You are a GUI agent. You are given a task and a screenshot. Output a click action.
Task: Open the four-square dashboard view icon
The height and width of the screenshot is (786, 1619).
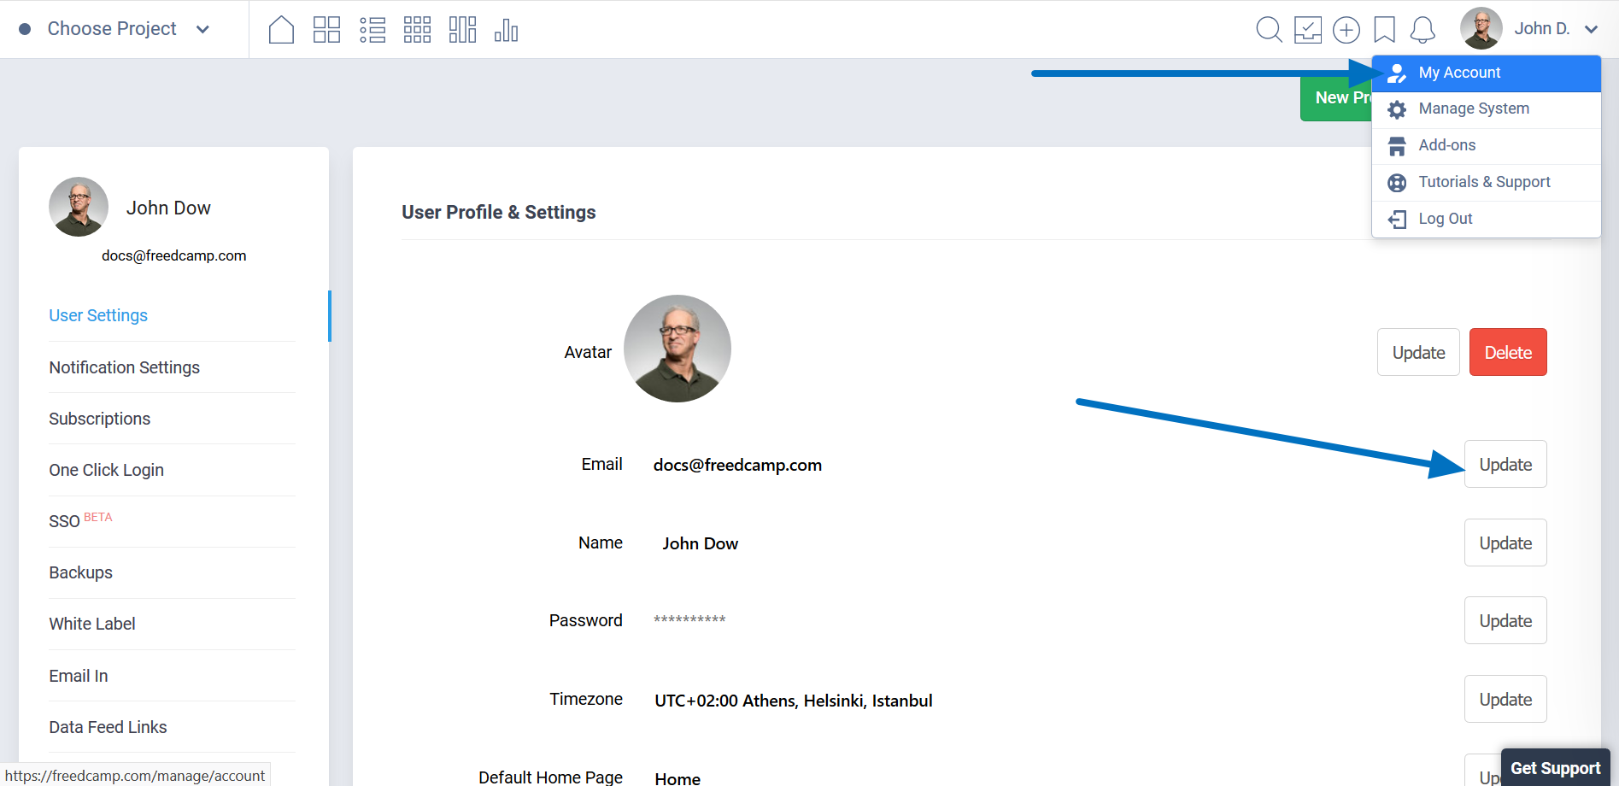click(x=326, y=30)
